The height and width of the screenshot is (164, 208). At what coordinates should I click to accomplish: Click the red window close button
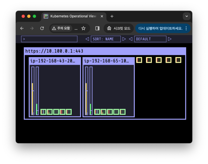coord(23,16)
